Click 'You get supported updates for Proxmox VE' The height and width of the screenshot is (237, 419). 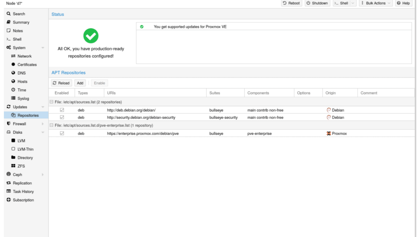tap(190, 27)
